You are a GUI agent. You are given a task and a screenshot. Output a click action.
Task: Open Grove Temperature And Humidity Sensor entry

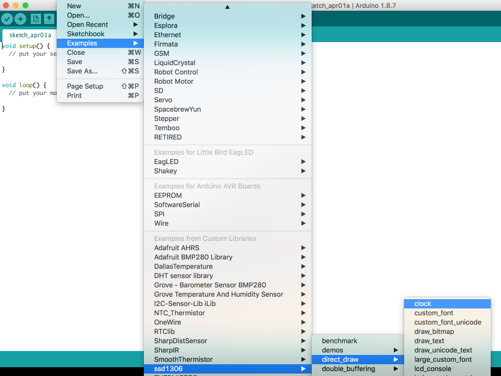point(228,294)
